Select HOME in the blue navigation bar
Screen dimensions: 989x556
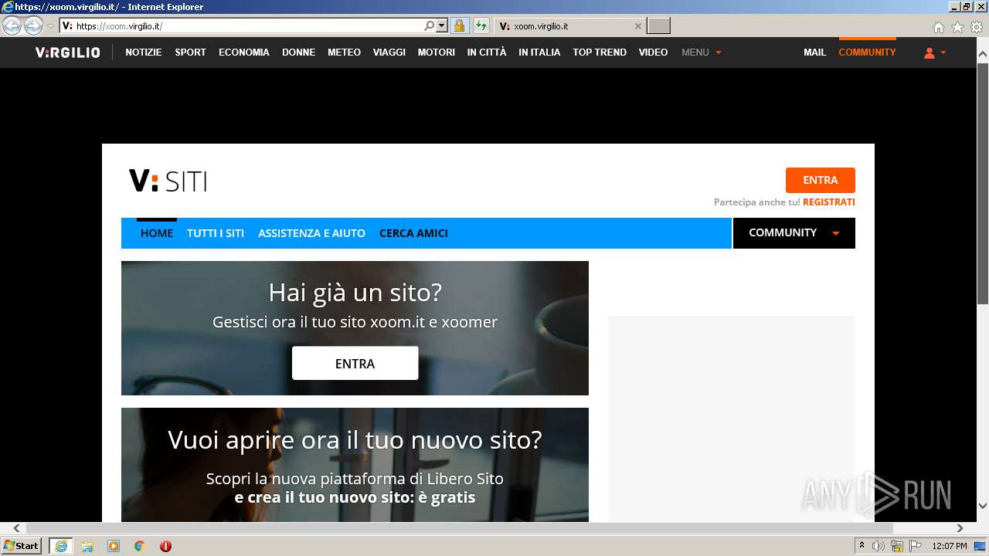pyautogui.click(x=157, y=233)
